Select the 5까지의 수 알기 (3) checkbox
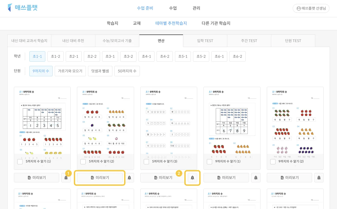 pos(146,162)
